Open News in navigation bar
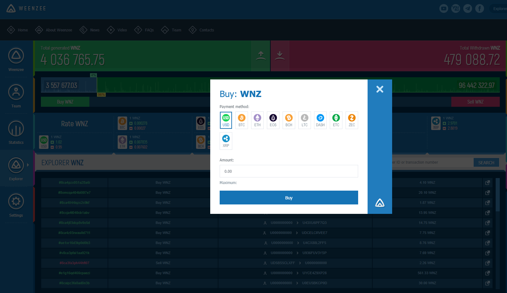 tap(89, 30)
